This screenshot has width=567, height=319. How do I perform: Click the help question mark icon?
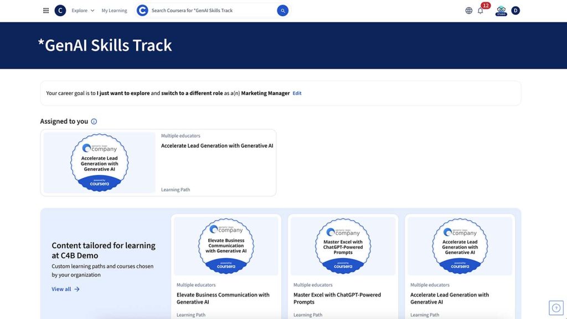pos(556,308)
